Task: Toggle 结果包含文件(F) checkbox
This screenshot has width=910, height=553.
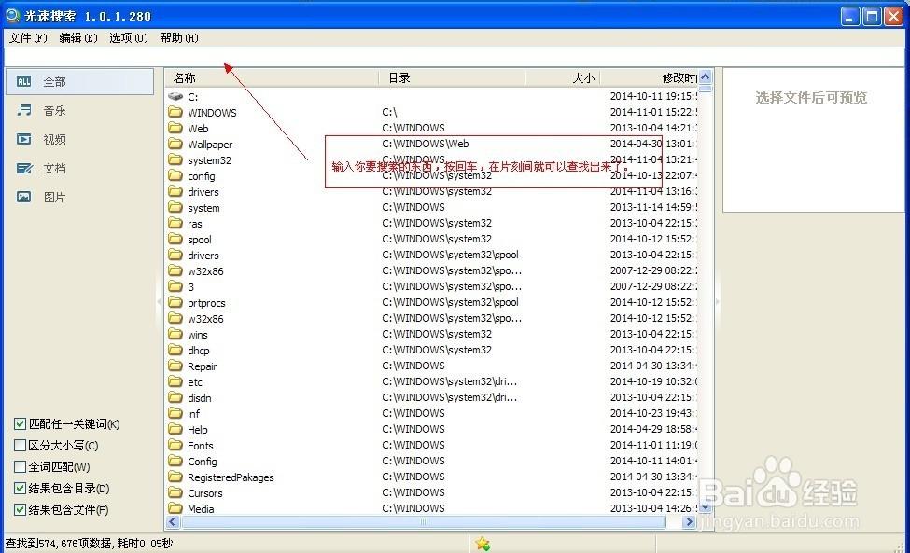Action: point(20,509)
